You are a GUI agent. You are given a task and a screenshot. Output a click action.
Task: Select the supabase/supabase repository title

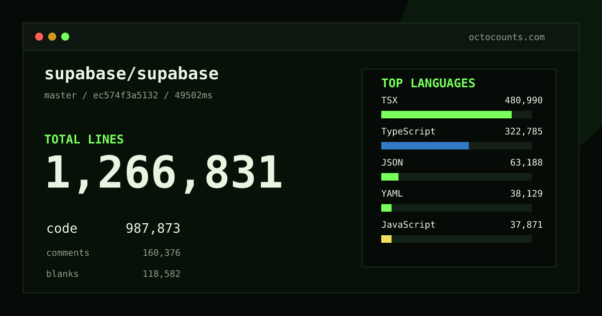(x=131, y=74)
